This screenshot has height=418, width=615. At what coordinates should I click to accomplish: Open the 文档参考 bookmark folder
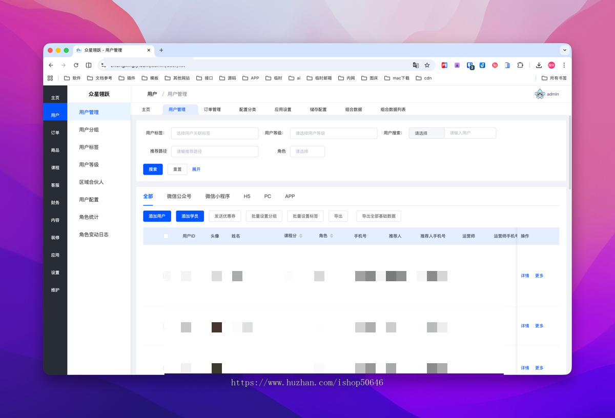pyautogui.click(x=99, y=78)
